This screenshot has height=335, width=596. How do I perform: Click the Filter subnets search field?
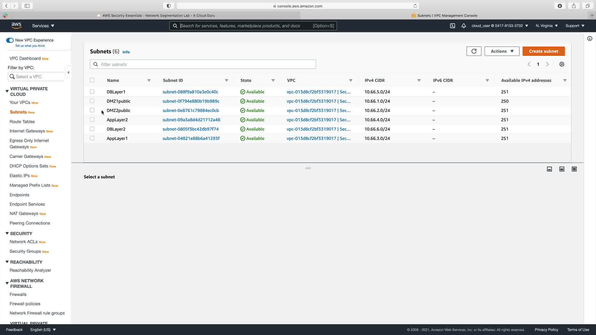pos(203,64)
